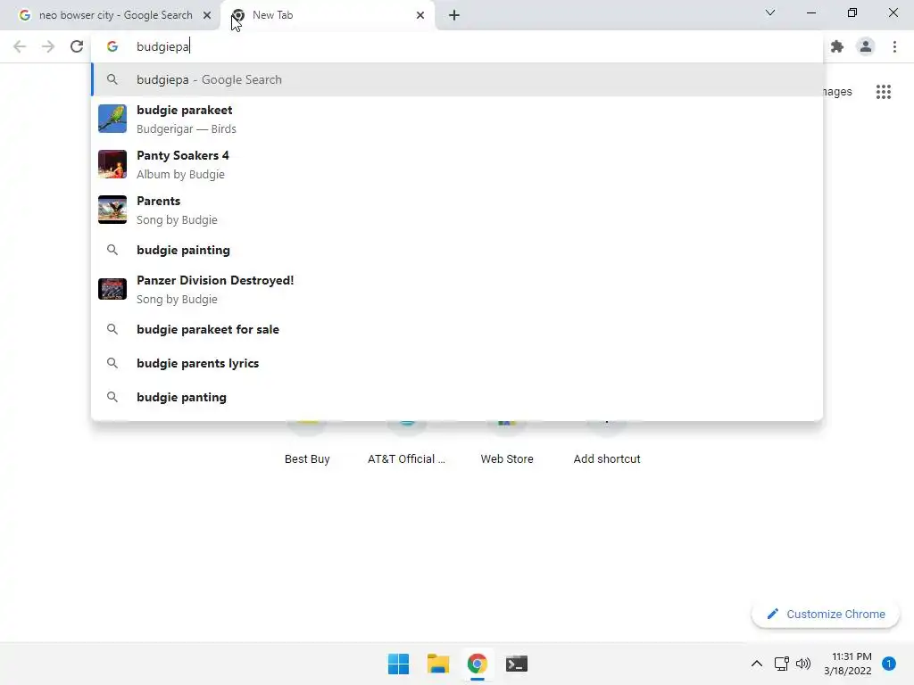Click the Panty Soakers 4 album thumbnail
Screen dimensions: 914x685
point(112,164)
